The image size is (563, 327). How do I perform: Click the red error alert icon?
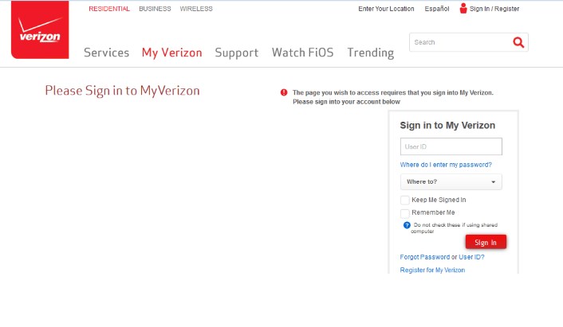[284, 92]
